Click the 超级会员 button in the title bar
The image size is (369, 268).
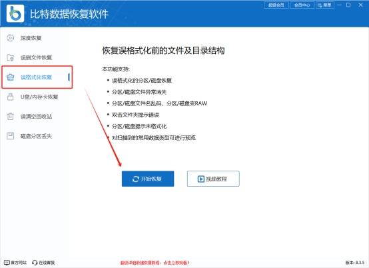[276, 5]
